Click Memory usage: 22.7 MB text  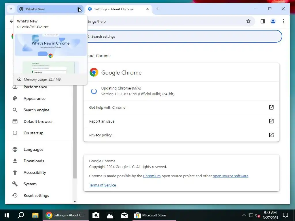42,79
